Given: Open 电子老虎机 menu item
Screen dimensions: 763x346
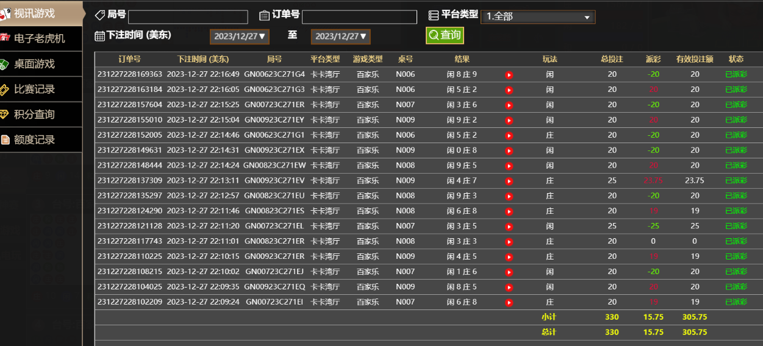Looking at the screenshot, I should [41, 38].
